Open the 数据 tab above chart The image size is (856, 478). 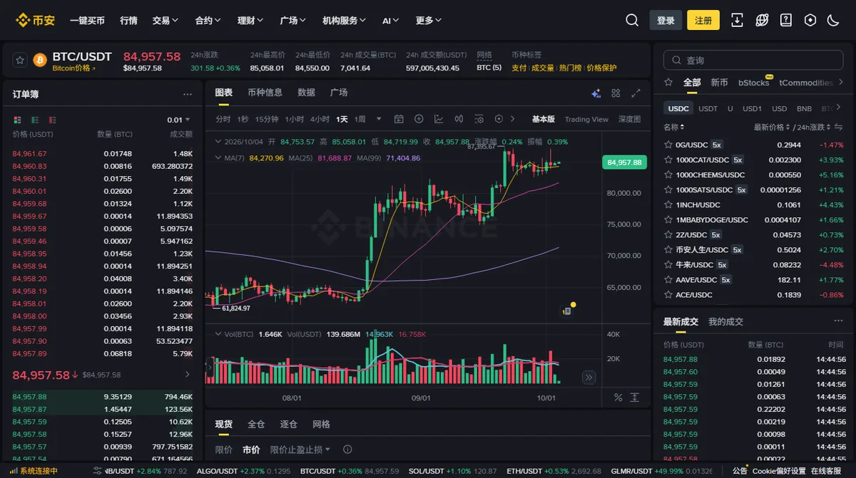pyautogui.click(x=306, y=93)
